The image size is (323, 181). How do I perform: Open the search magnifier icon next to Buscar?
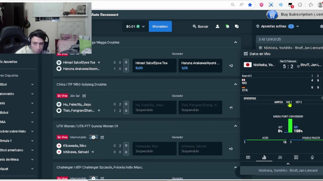pos(194,26)
